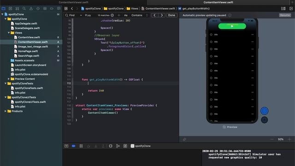
Task: Open SceneDelegate.swift file
Action: (x=27, y=28)
